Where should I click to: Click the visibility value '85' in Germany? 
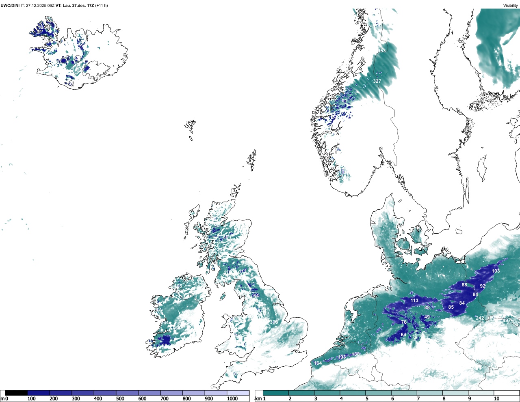pos(451,307)
